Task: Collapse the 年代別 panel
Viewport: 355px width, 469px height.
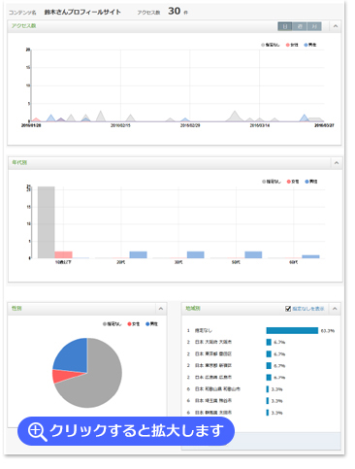Action: pyautogui.click(x=337, y=163)
